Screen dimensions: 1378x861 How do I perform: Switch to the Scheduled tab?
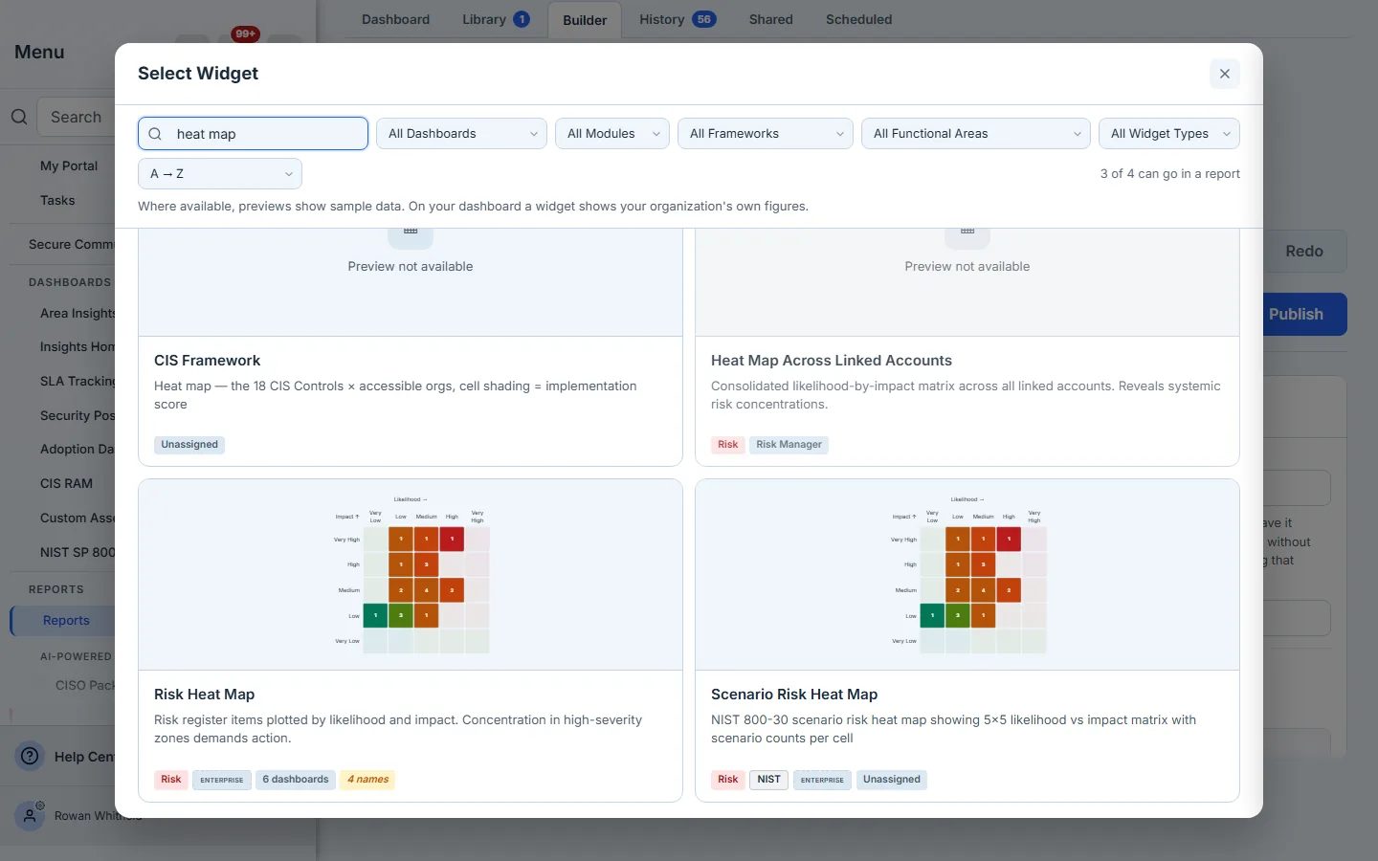pos(858,19)
